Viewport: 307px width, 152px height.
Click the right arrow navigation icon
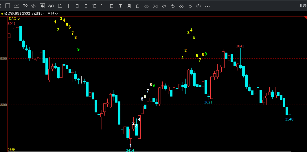point(172,6)
